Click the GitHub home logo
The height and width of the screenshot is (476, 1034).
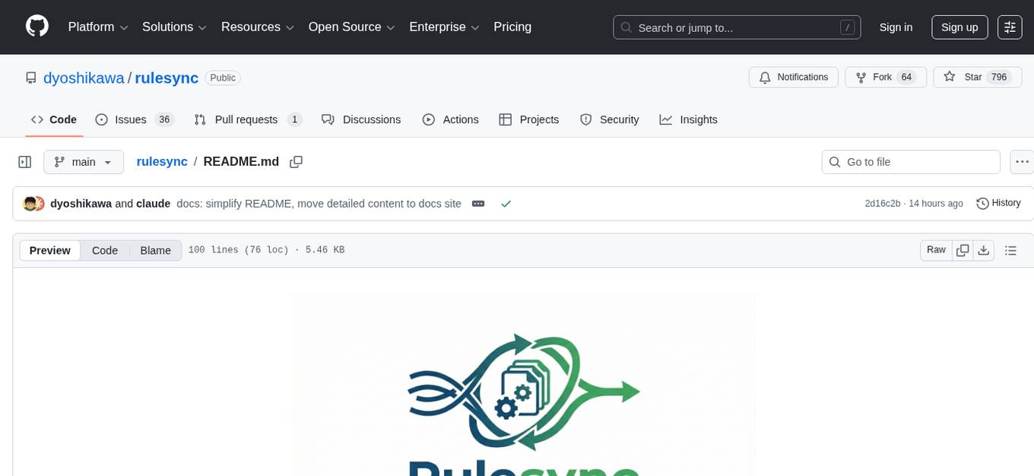(36, 27)
